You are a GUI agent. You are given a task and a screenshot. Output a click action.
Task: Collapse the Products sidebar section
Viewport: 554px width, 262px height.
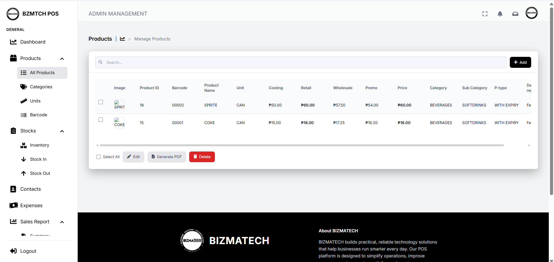pos(62,59)
